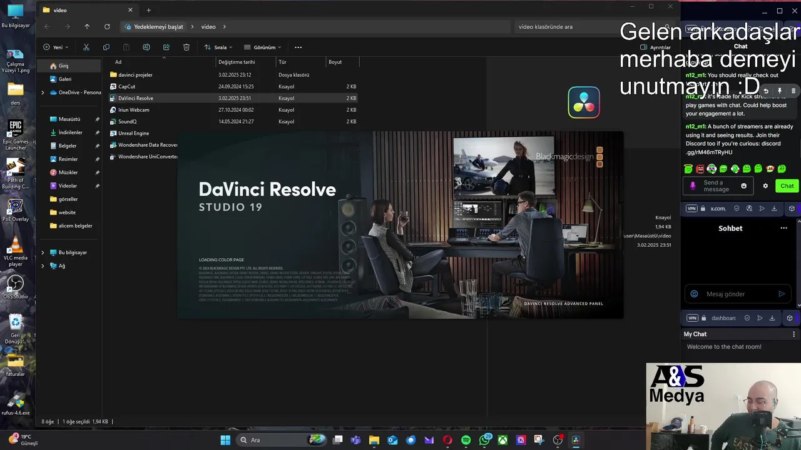Click the trash icon on the chat message
Screen dimensions: 801x450
[793, 91]
